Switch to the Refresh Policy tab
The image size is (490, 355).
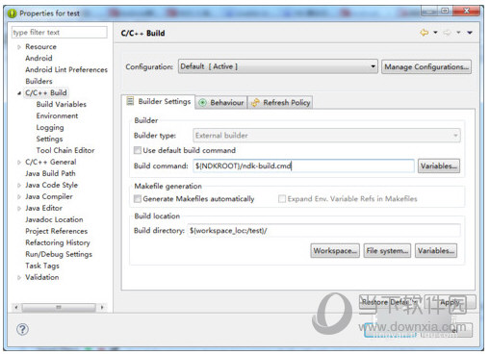pyautogui.click(x=280, y=103)
